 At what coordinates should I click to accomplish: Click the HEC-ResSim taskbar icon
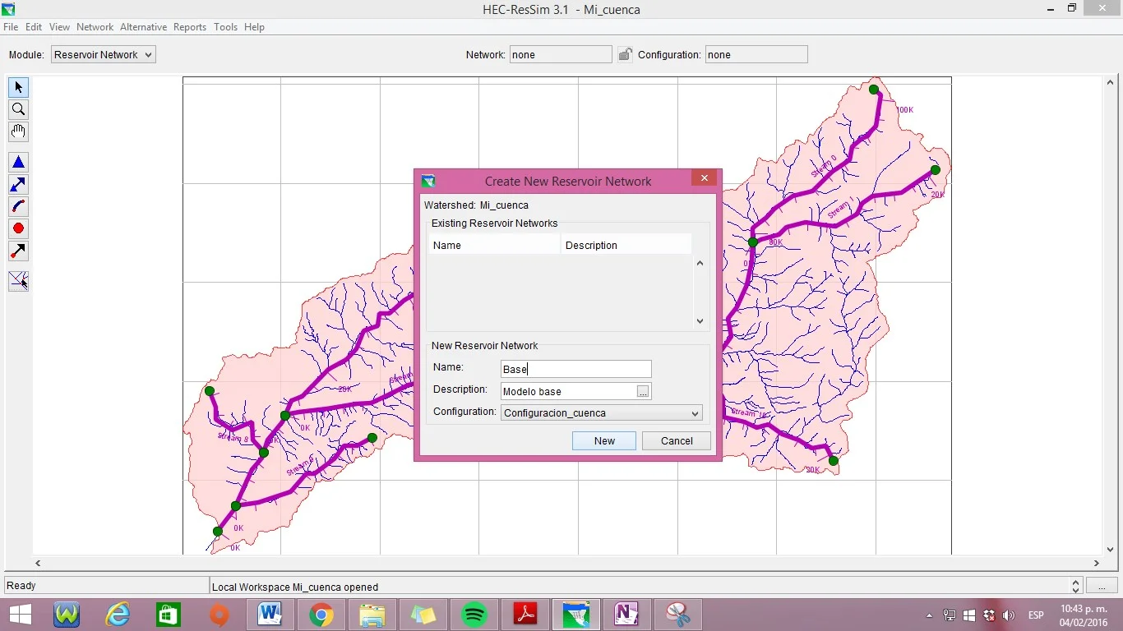coord(576,615)
